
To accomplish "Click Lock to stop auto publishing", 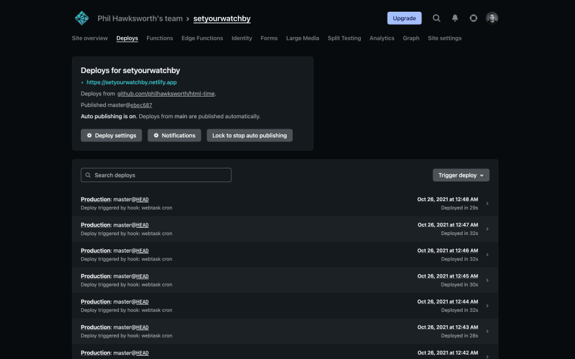I will coord(250,135).
